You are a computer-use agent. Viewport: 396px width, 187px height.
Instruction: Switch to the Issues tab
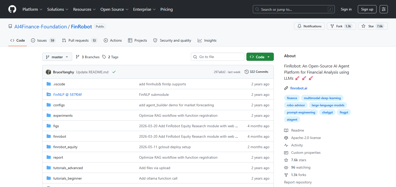(x=43, y=40)
